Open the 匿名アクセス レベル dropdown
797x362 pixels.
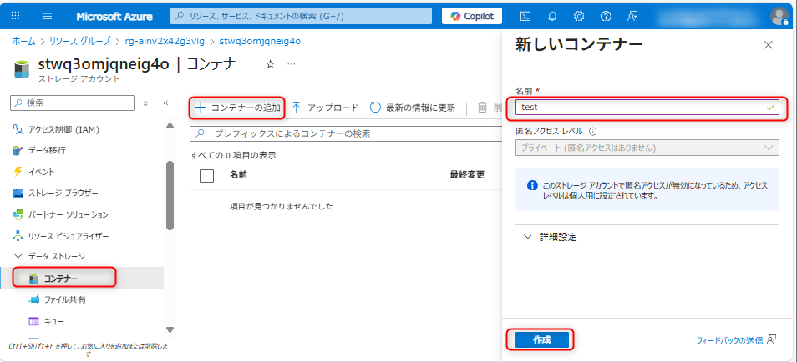(647, 148)
